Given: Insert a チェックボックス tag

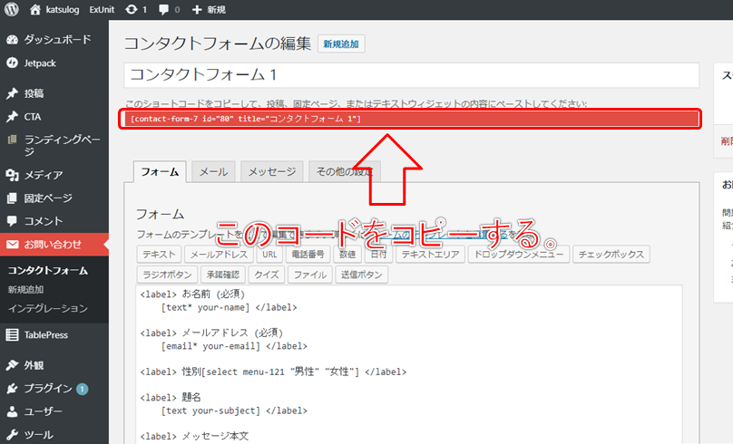Looking at the screenshot, I should 611,255.
